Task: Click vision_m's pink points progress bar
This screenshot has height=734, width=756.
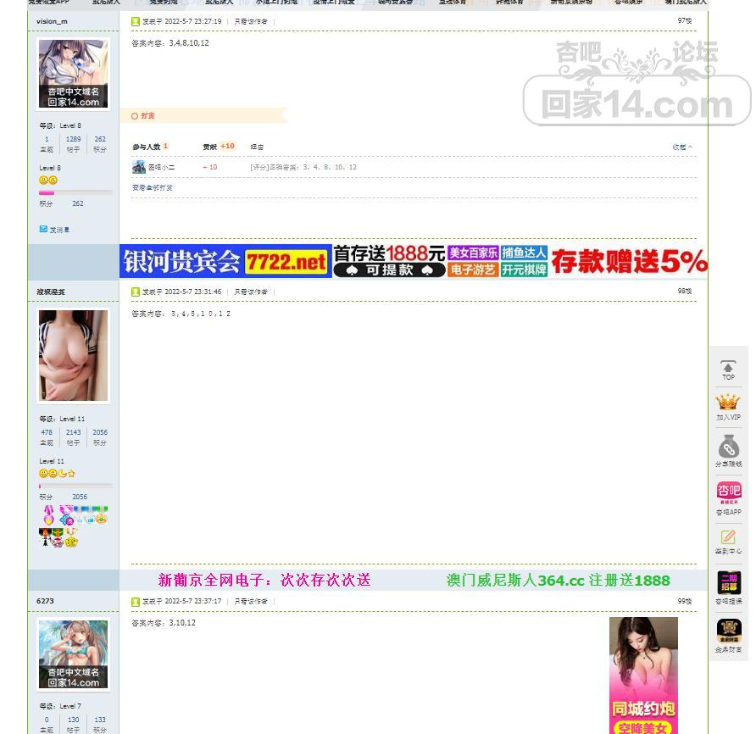Action: 75,193
